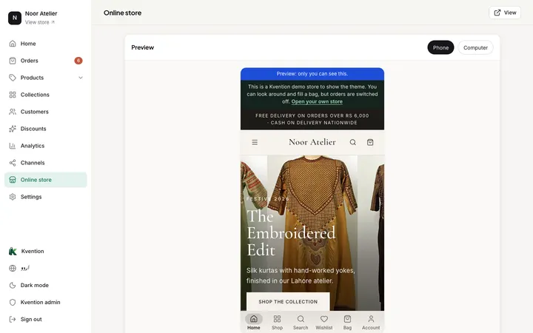Tap Bag in the preview bottom bar
This screenshot has width=533, height=333.
coord(347,322)
